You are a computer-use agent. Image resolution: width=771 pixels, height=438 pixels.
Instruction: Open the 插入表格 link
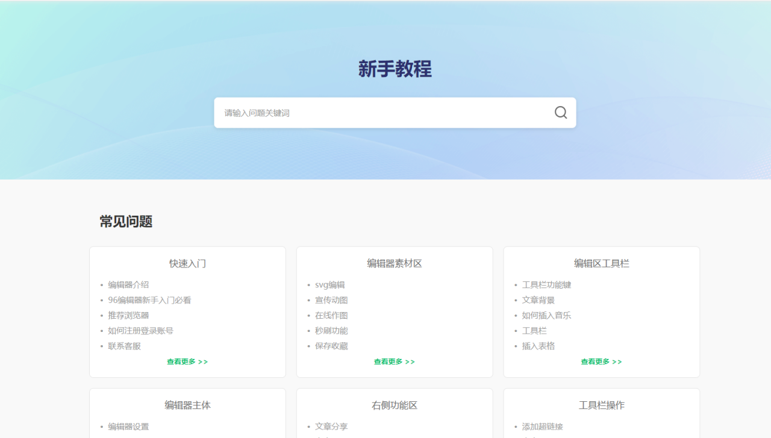(538, 346)
